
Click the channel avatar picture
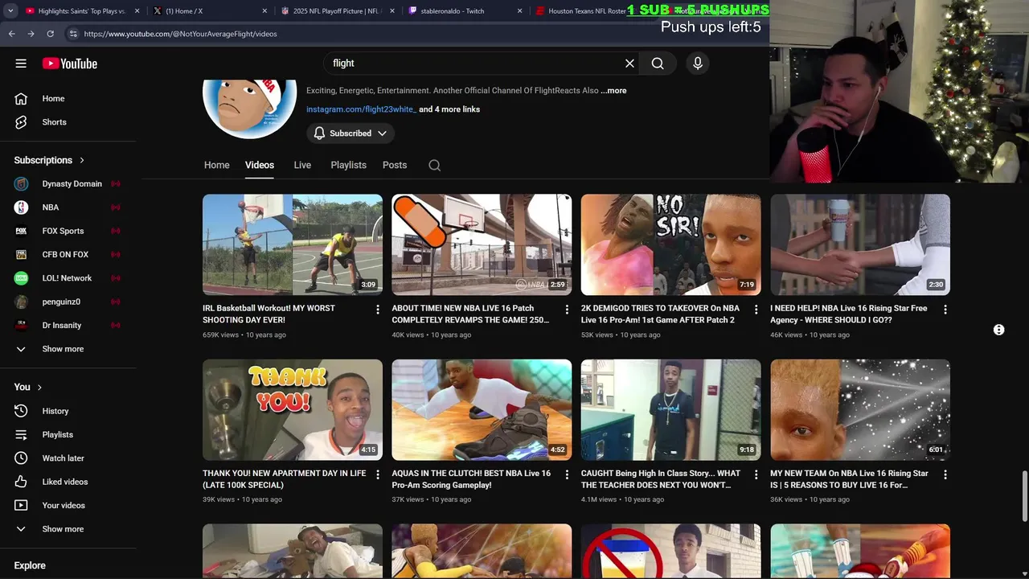click(x=249, y=109)
